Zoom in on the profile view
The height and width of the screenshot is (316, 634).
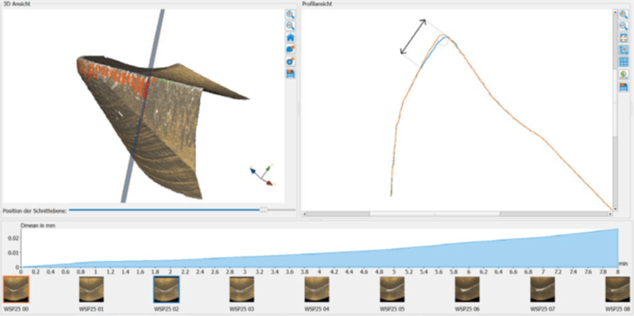[x=623, y=14]
